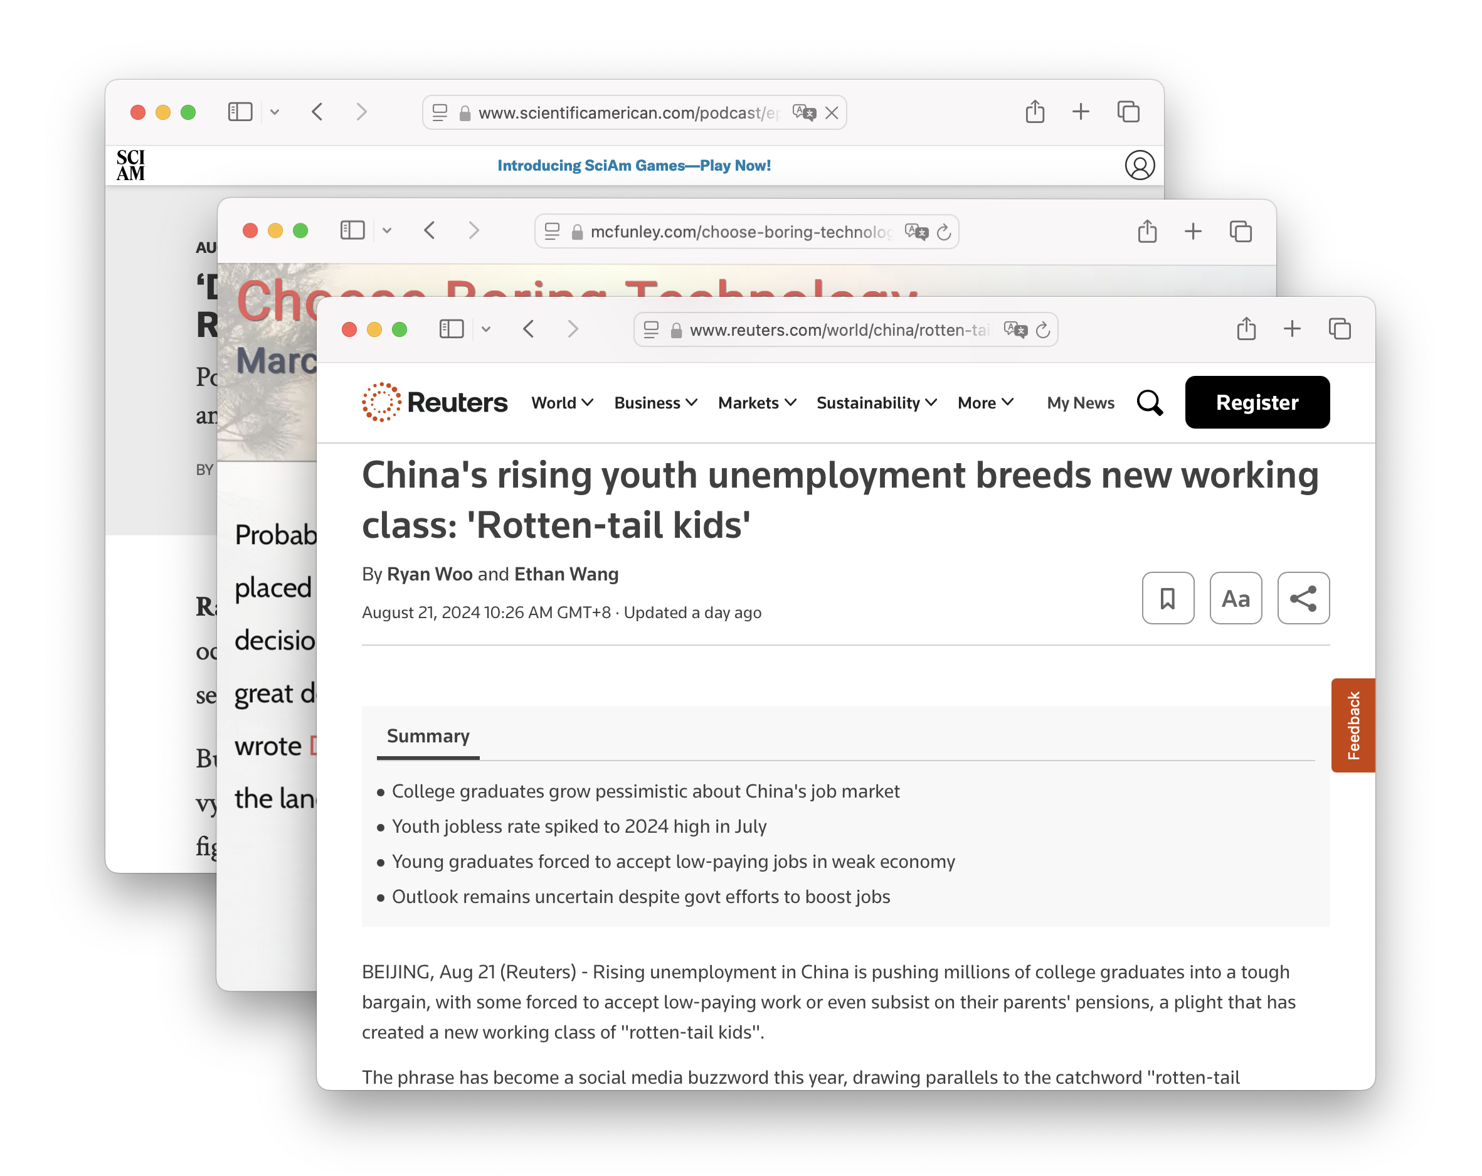Open the SciAm account profile icon
Screen dimensions: 1482x1176
coord(1140,165)
